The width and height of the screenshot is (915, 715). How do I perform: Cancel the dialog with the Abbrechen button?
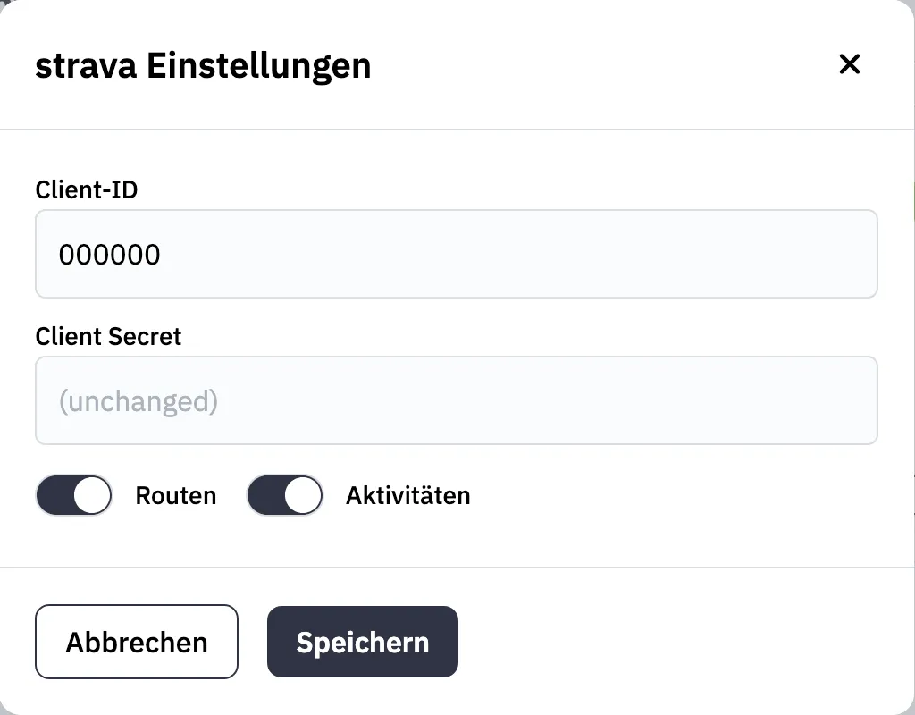tap(136, 641)
